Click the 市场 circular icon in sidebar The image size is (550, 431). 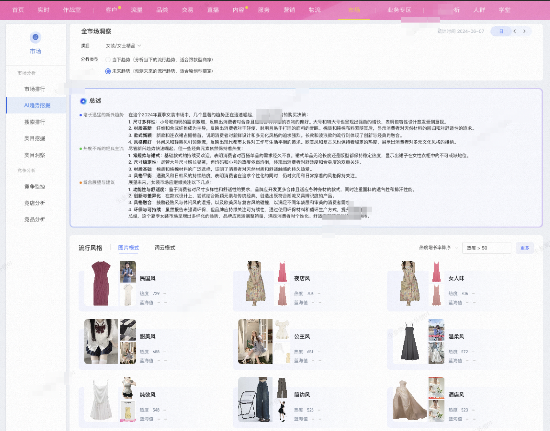pyautogui.click(x=36, y=37)
